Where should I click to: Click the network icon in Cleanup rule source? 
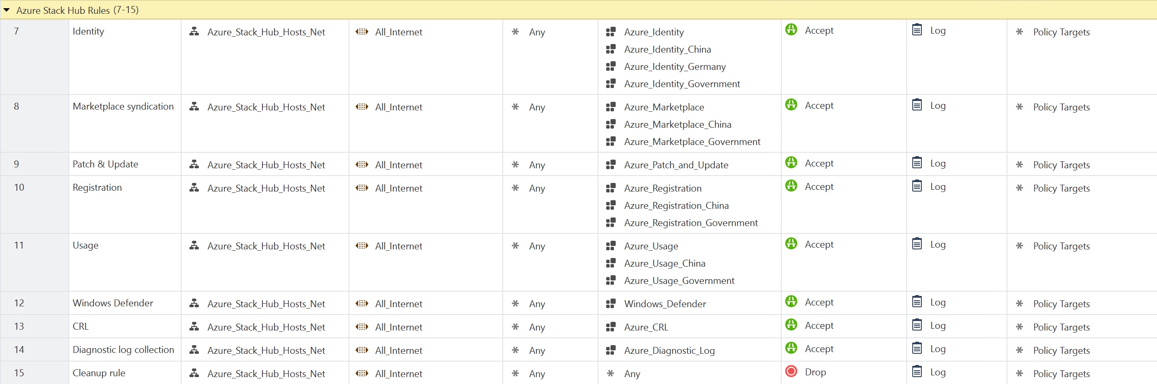point(194,374)
